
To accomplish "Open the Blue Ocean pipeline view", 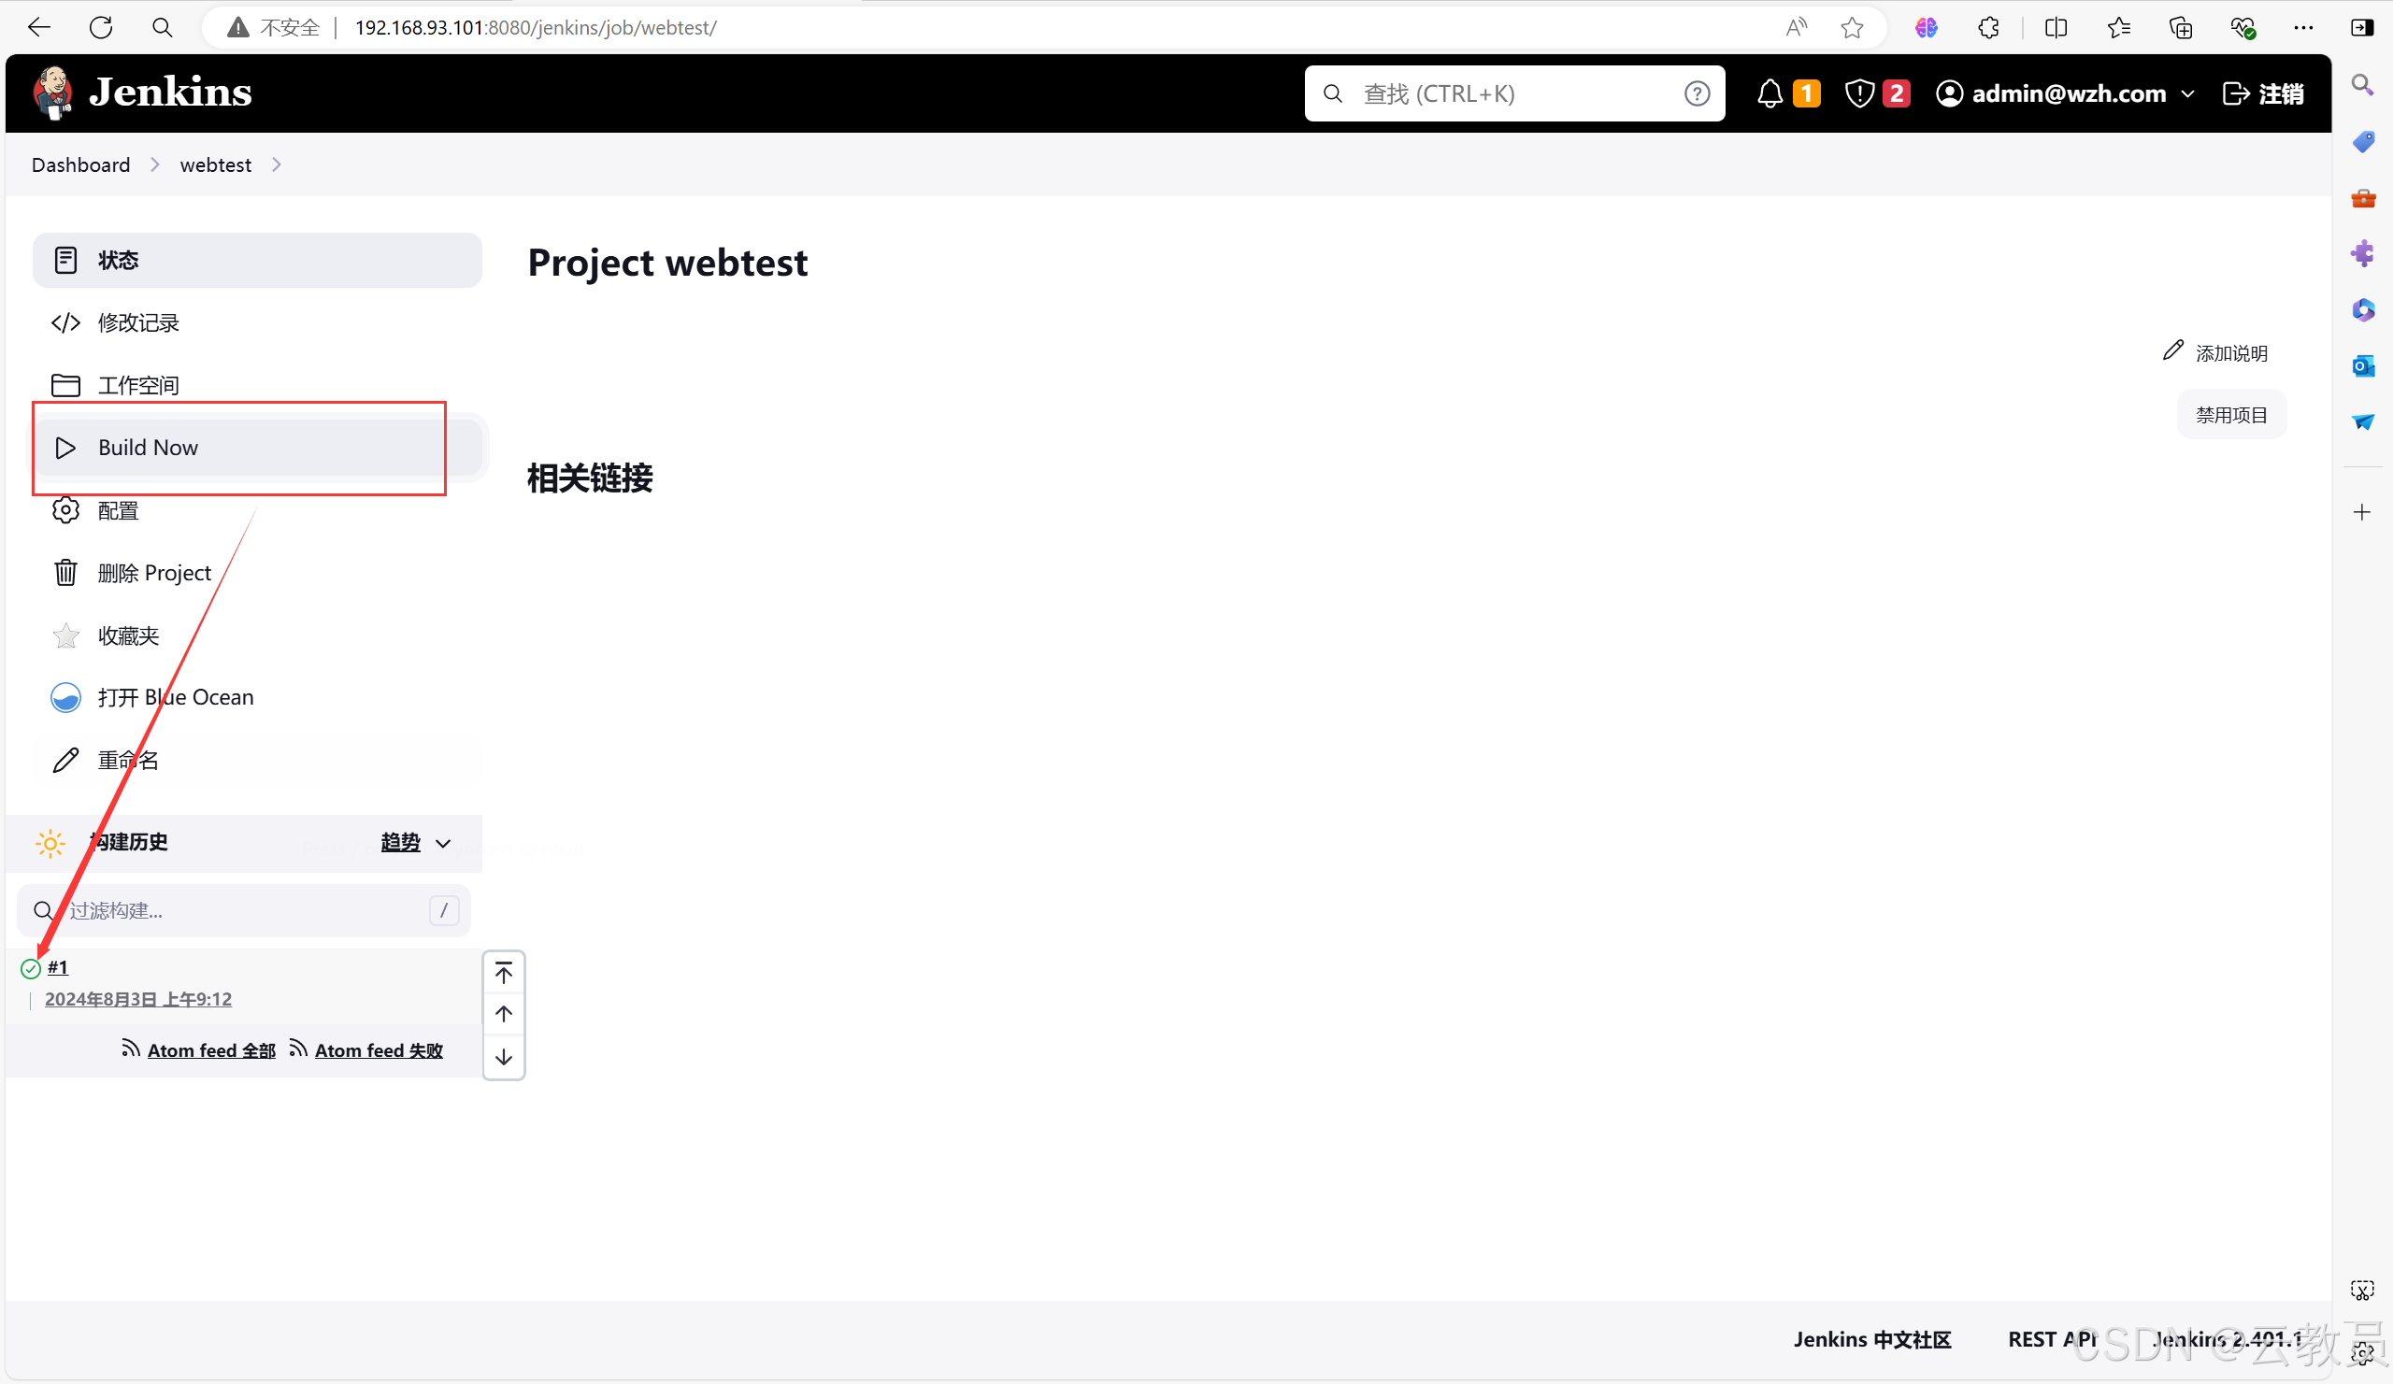I will (x=175, y=695).
